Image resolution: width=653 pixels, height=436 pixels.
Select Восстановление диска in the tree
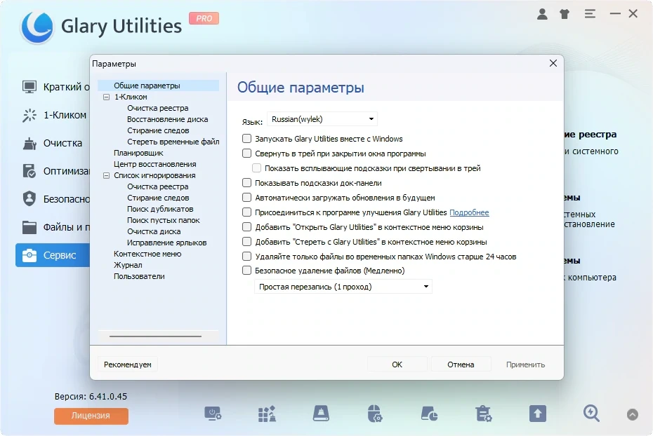point(167,119)
